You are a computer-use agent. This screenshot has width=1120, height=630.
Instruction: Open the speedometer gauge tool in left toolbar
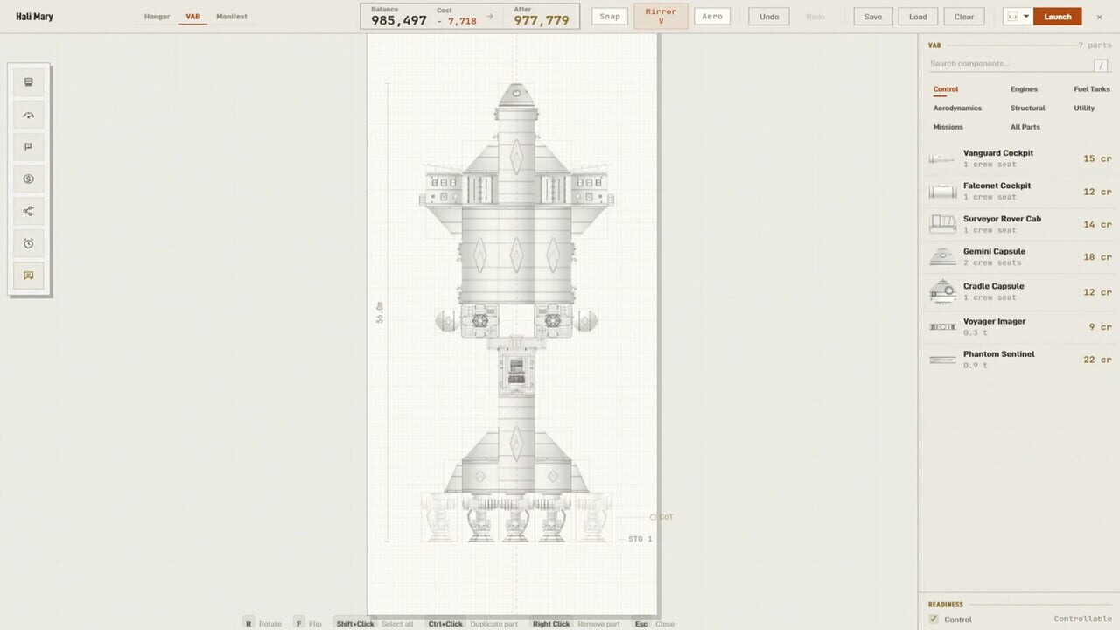point(28,115)
